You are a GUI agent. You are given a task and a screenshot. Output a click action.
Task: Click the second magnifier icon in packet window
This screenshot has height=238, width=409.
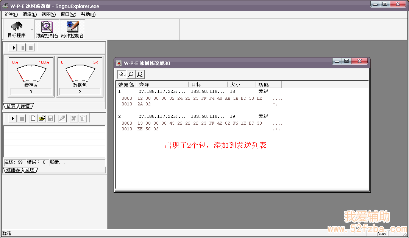point(140,74)
